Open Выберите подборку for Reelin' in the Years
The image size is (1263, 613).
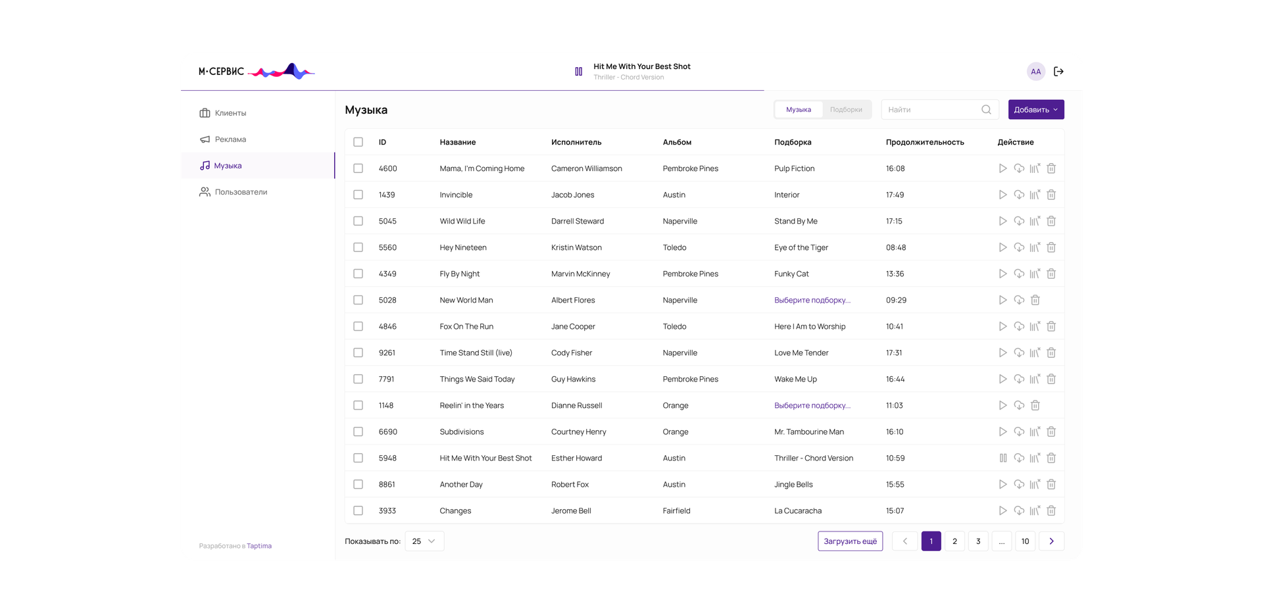click(812, 405)
